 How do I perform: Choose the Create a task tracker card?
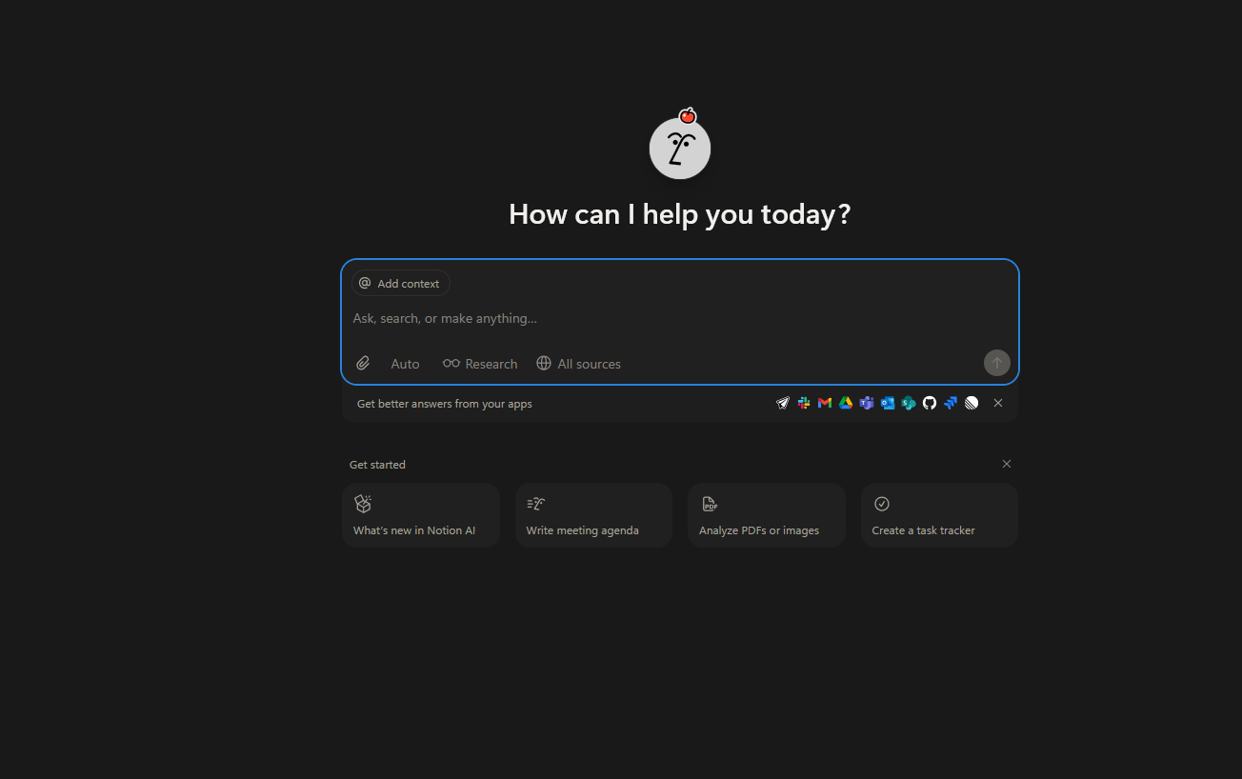point(939,515)
